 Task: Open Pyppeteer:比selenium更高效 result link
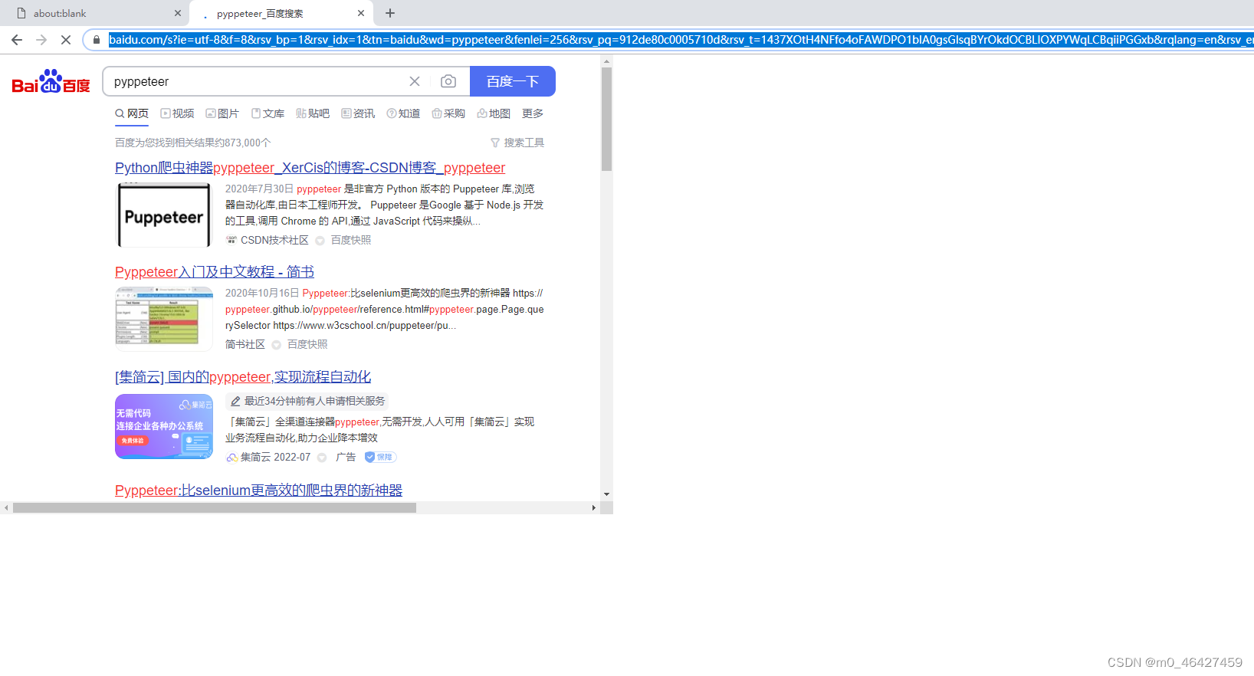258,491
